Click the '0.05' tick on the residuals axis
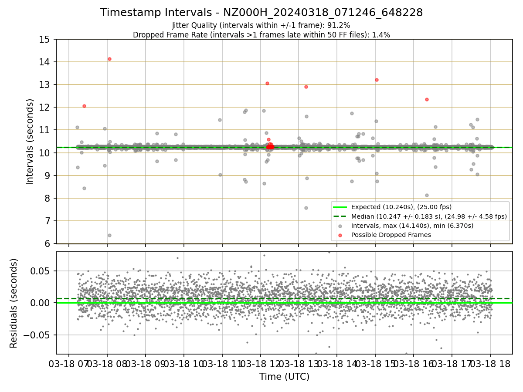 [x=41, y=271]
